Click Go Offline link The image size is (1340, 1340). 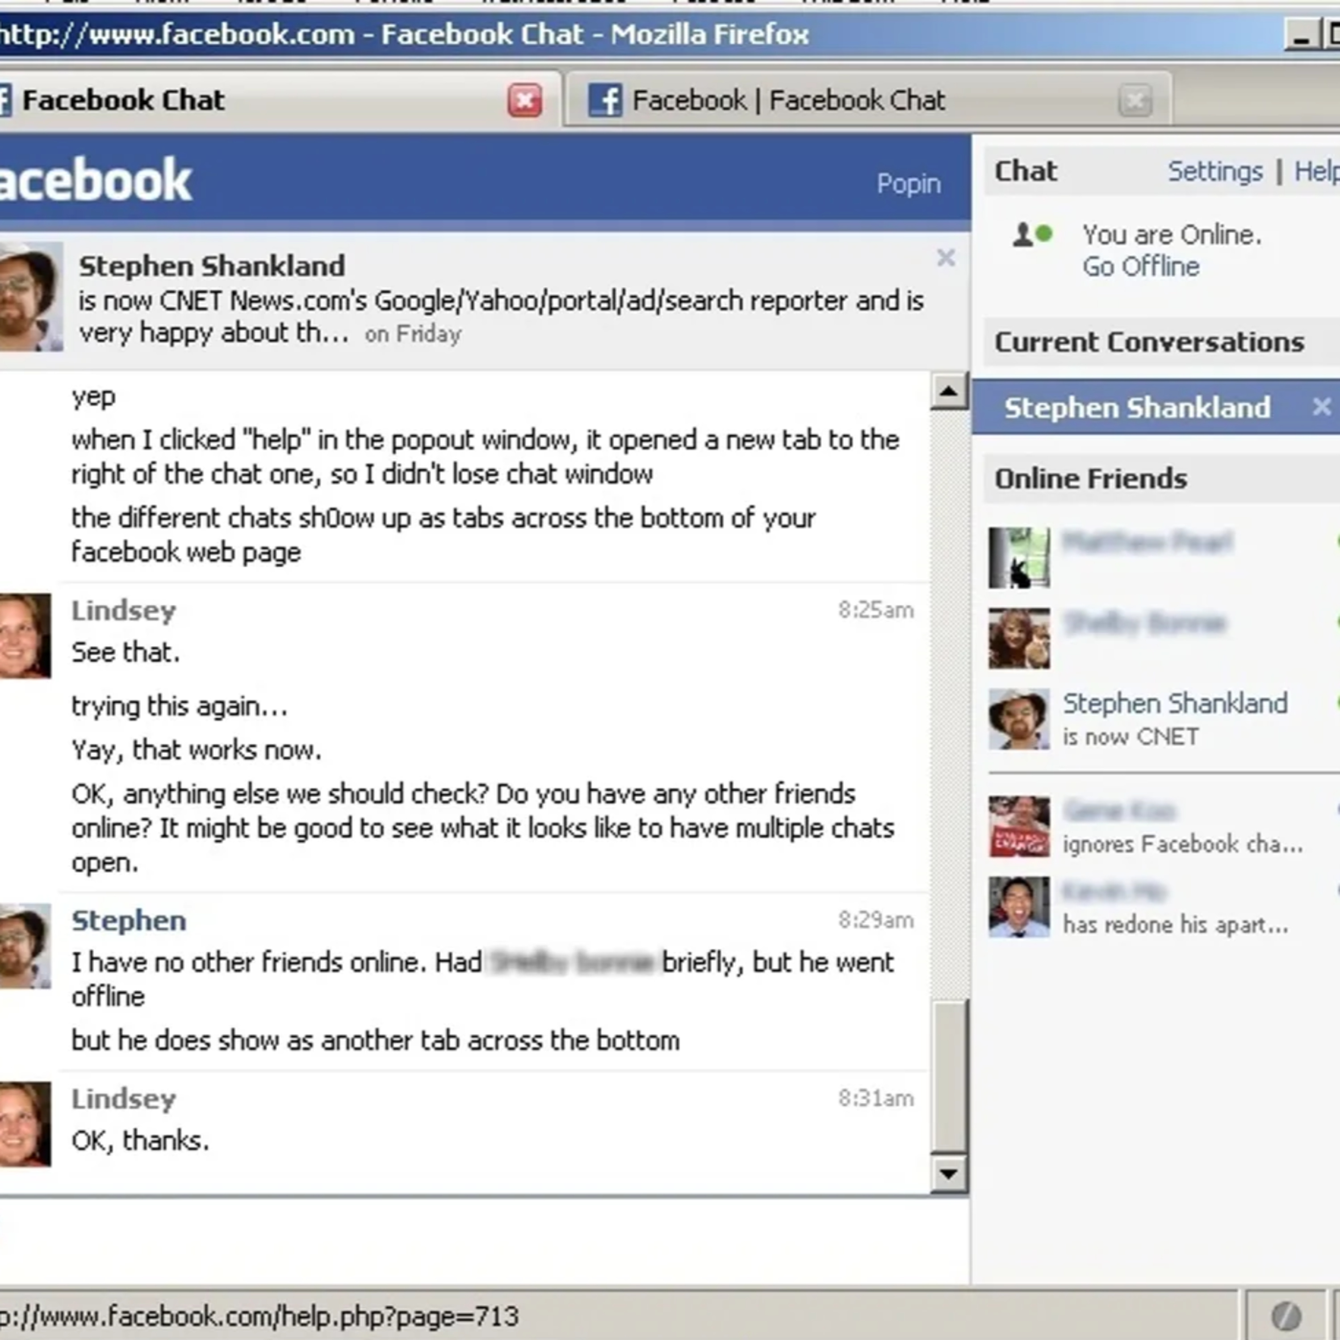tap(1140, 267)
